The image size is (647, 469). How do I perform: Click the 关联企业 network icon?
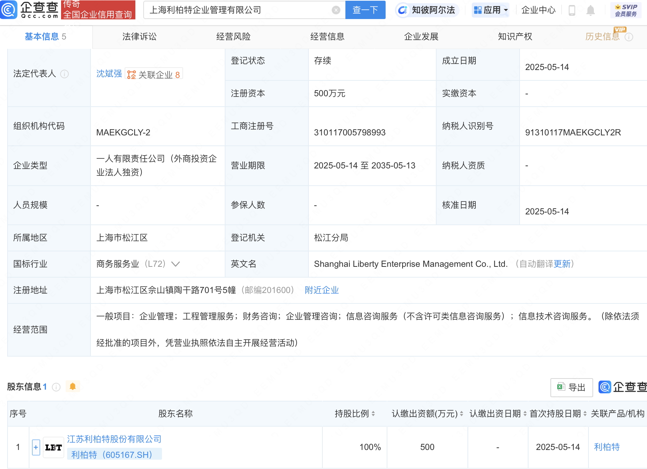131,75
